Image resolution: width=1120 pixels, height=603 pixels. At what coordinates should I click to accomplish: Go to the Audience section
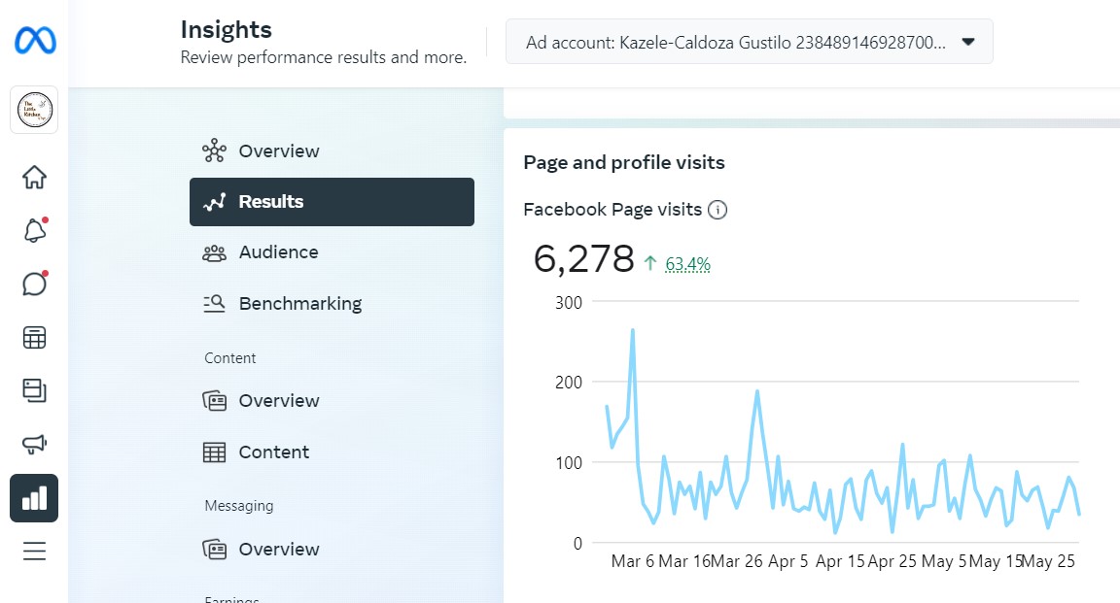point(278,252)
